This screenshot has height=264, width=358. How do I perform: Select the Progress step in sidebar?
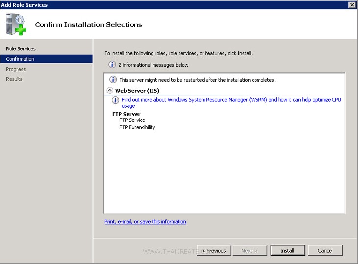click(x=16, y=69)
